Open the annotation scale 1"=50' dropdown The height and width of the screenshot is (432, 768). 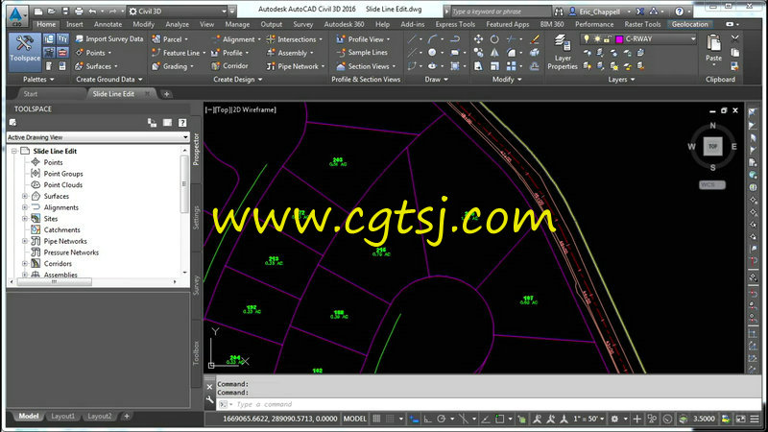pyautogui.click(x=588, y=419)
